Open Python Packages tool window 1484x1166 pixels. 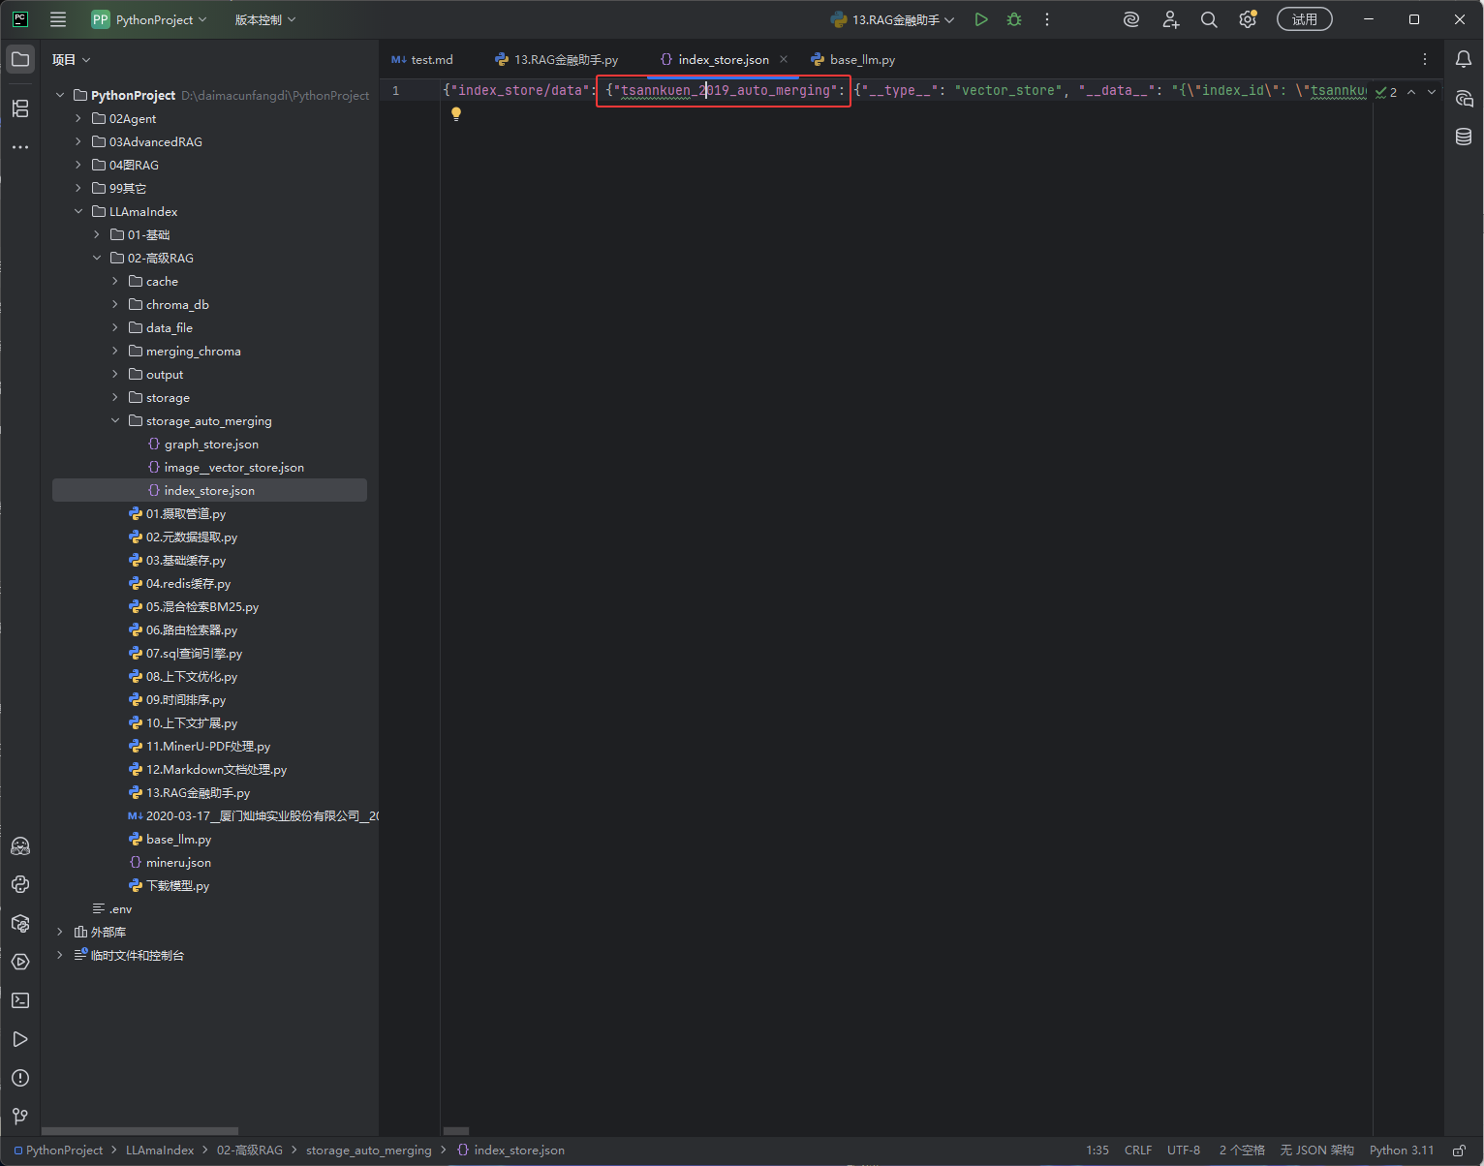coord(20,923)
